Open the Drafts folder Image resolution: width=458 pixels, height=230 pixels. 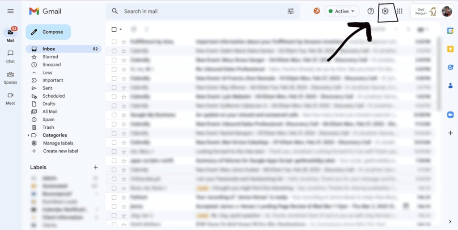point(49,104)
